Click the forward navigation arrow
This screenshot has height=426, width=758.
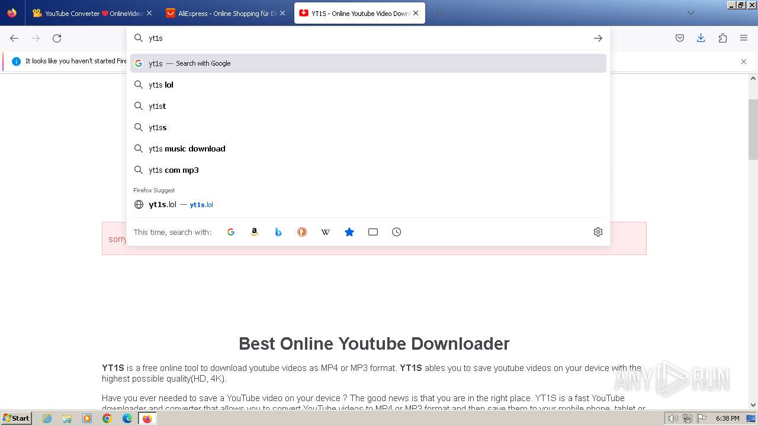pyautogui.click(x=36, y=38)
